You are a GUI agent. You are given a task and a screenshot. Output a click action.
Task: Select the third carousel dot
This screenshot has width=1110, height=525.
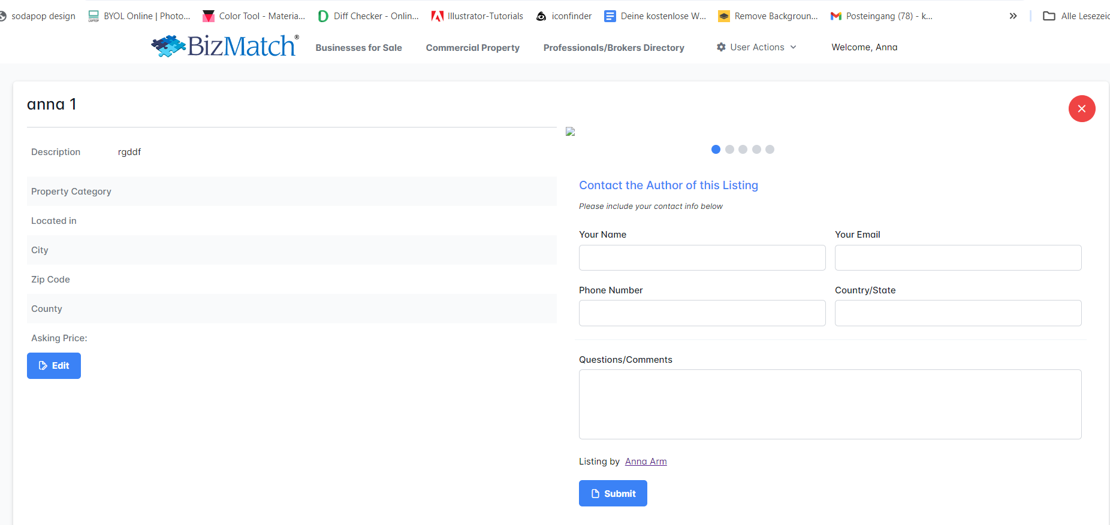(x=743, y=150)
